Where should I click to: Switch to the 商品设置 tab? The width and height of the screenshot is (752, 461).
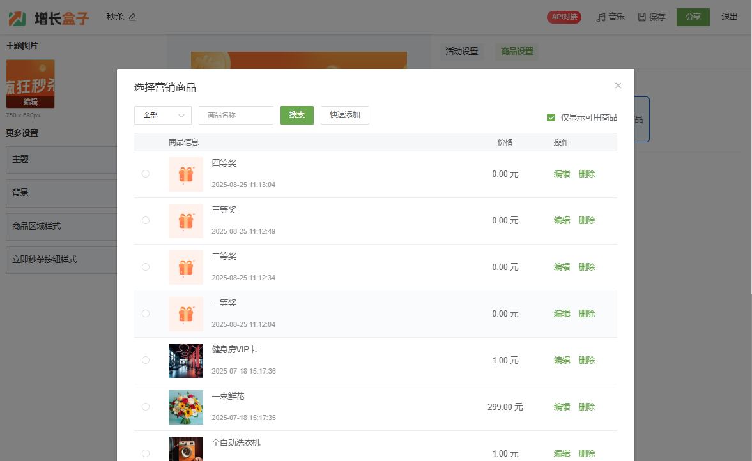click(x=517, y=52)
